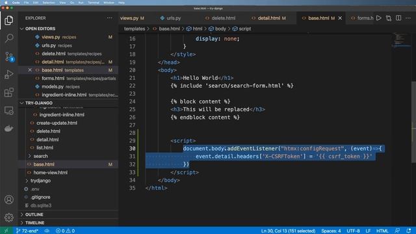Open the Extensions view
This screenshot has width=416, height=234.
pyautogui.click(x=8, y=92)
